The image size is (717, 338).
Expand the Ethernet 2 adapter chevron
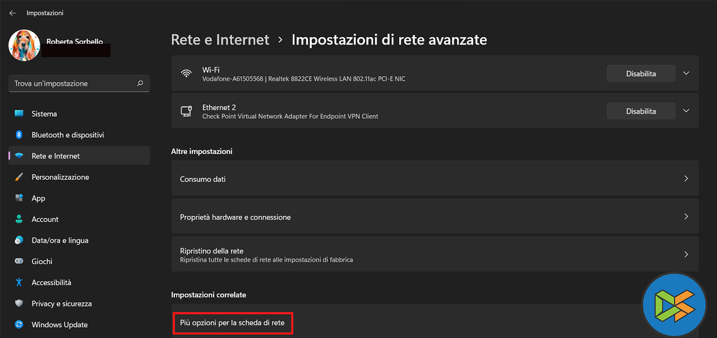[x=686, y=111]
